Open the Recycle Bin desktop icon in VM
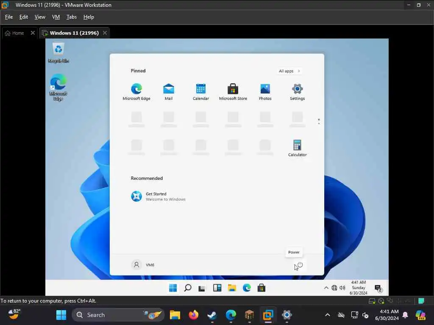434x325 pixels. tap(58, 53)
